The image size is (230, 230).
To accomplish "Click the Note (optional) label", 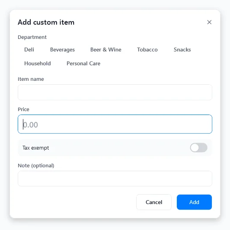I will click(x=36, y=166).
